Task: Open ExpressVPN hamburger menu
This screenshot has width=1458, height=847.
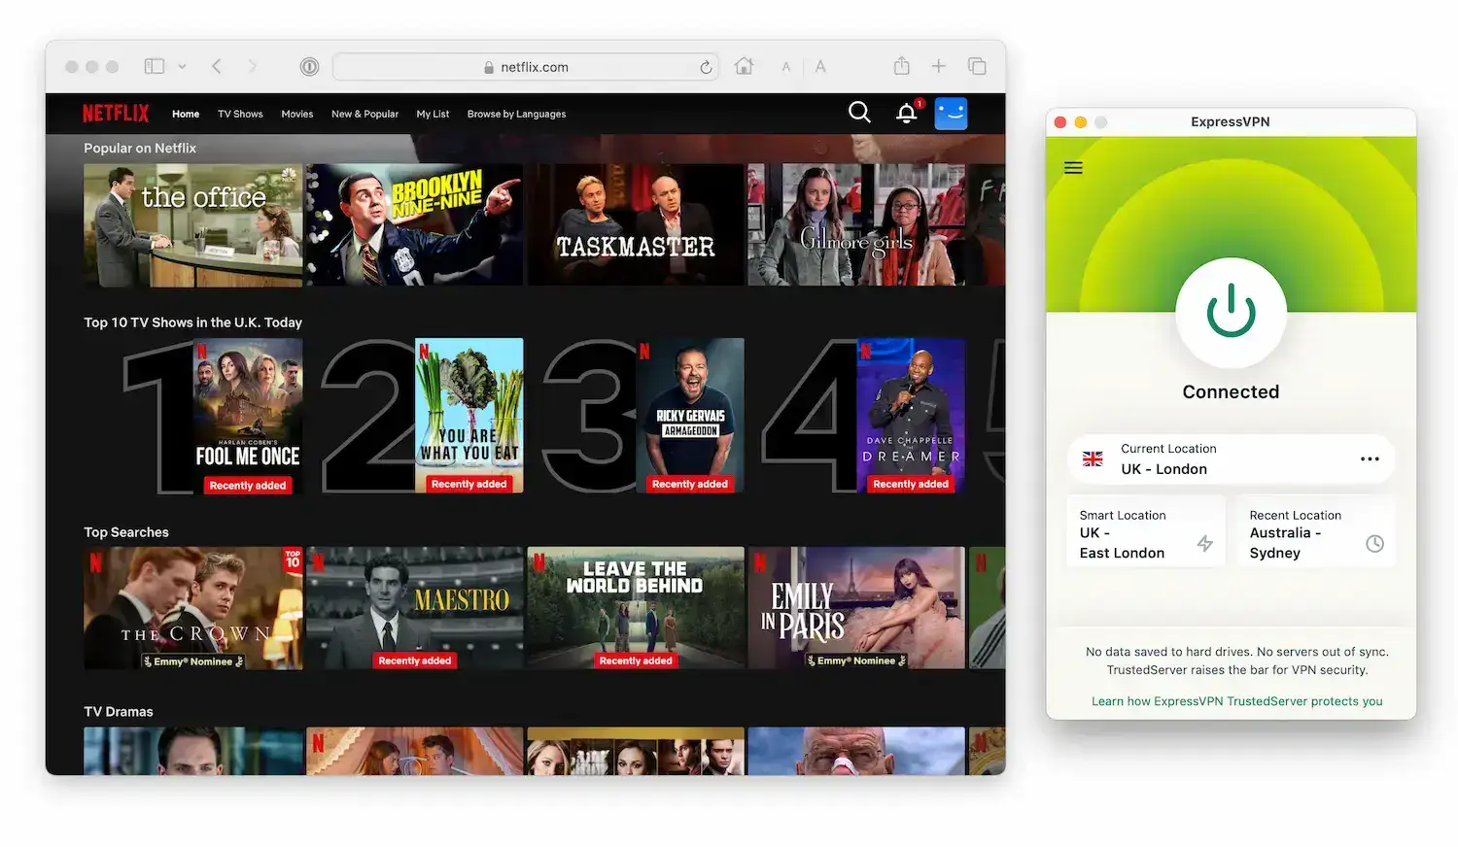Action: (1073, 168)
